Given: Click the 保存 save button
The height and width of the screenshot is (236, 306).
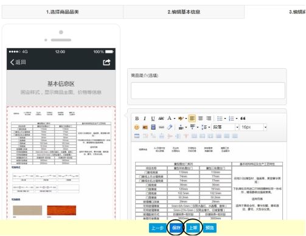Looking at the screenshot, I should click(176, 228).
